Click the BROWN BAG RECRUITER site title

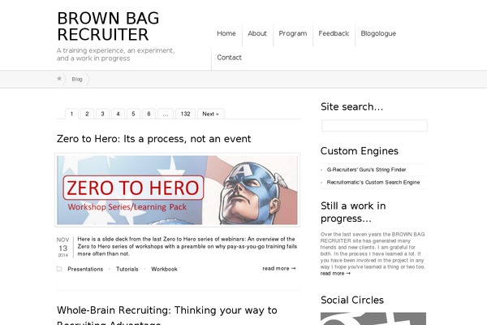coord(108,27)
